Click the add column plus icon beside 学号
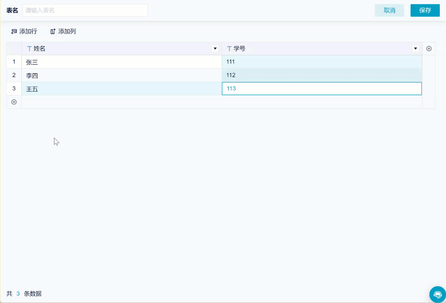446x303 pixels. click(429, 49)
